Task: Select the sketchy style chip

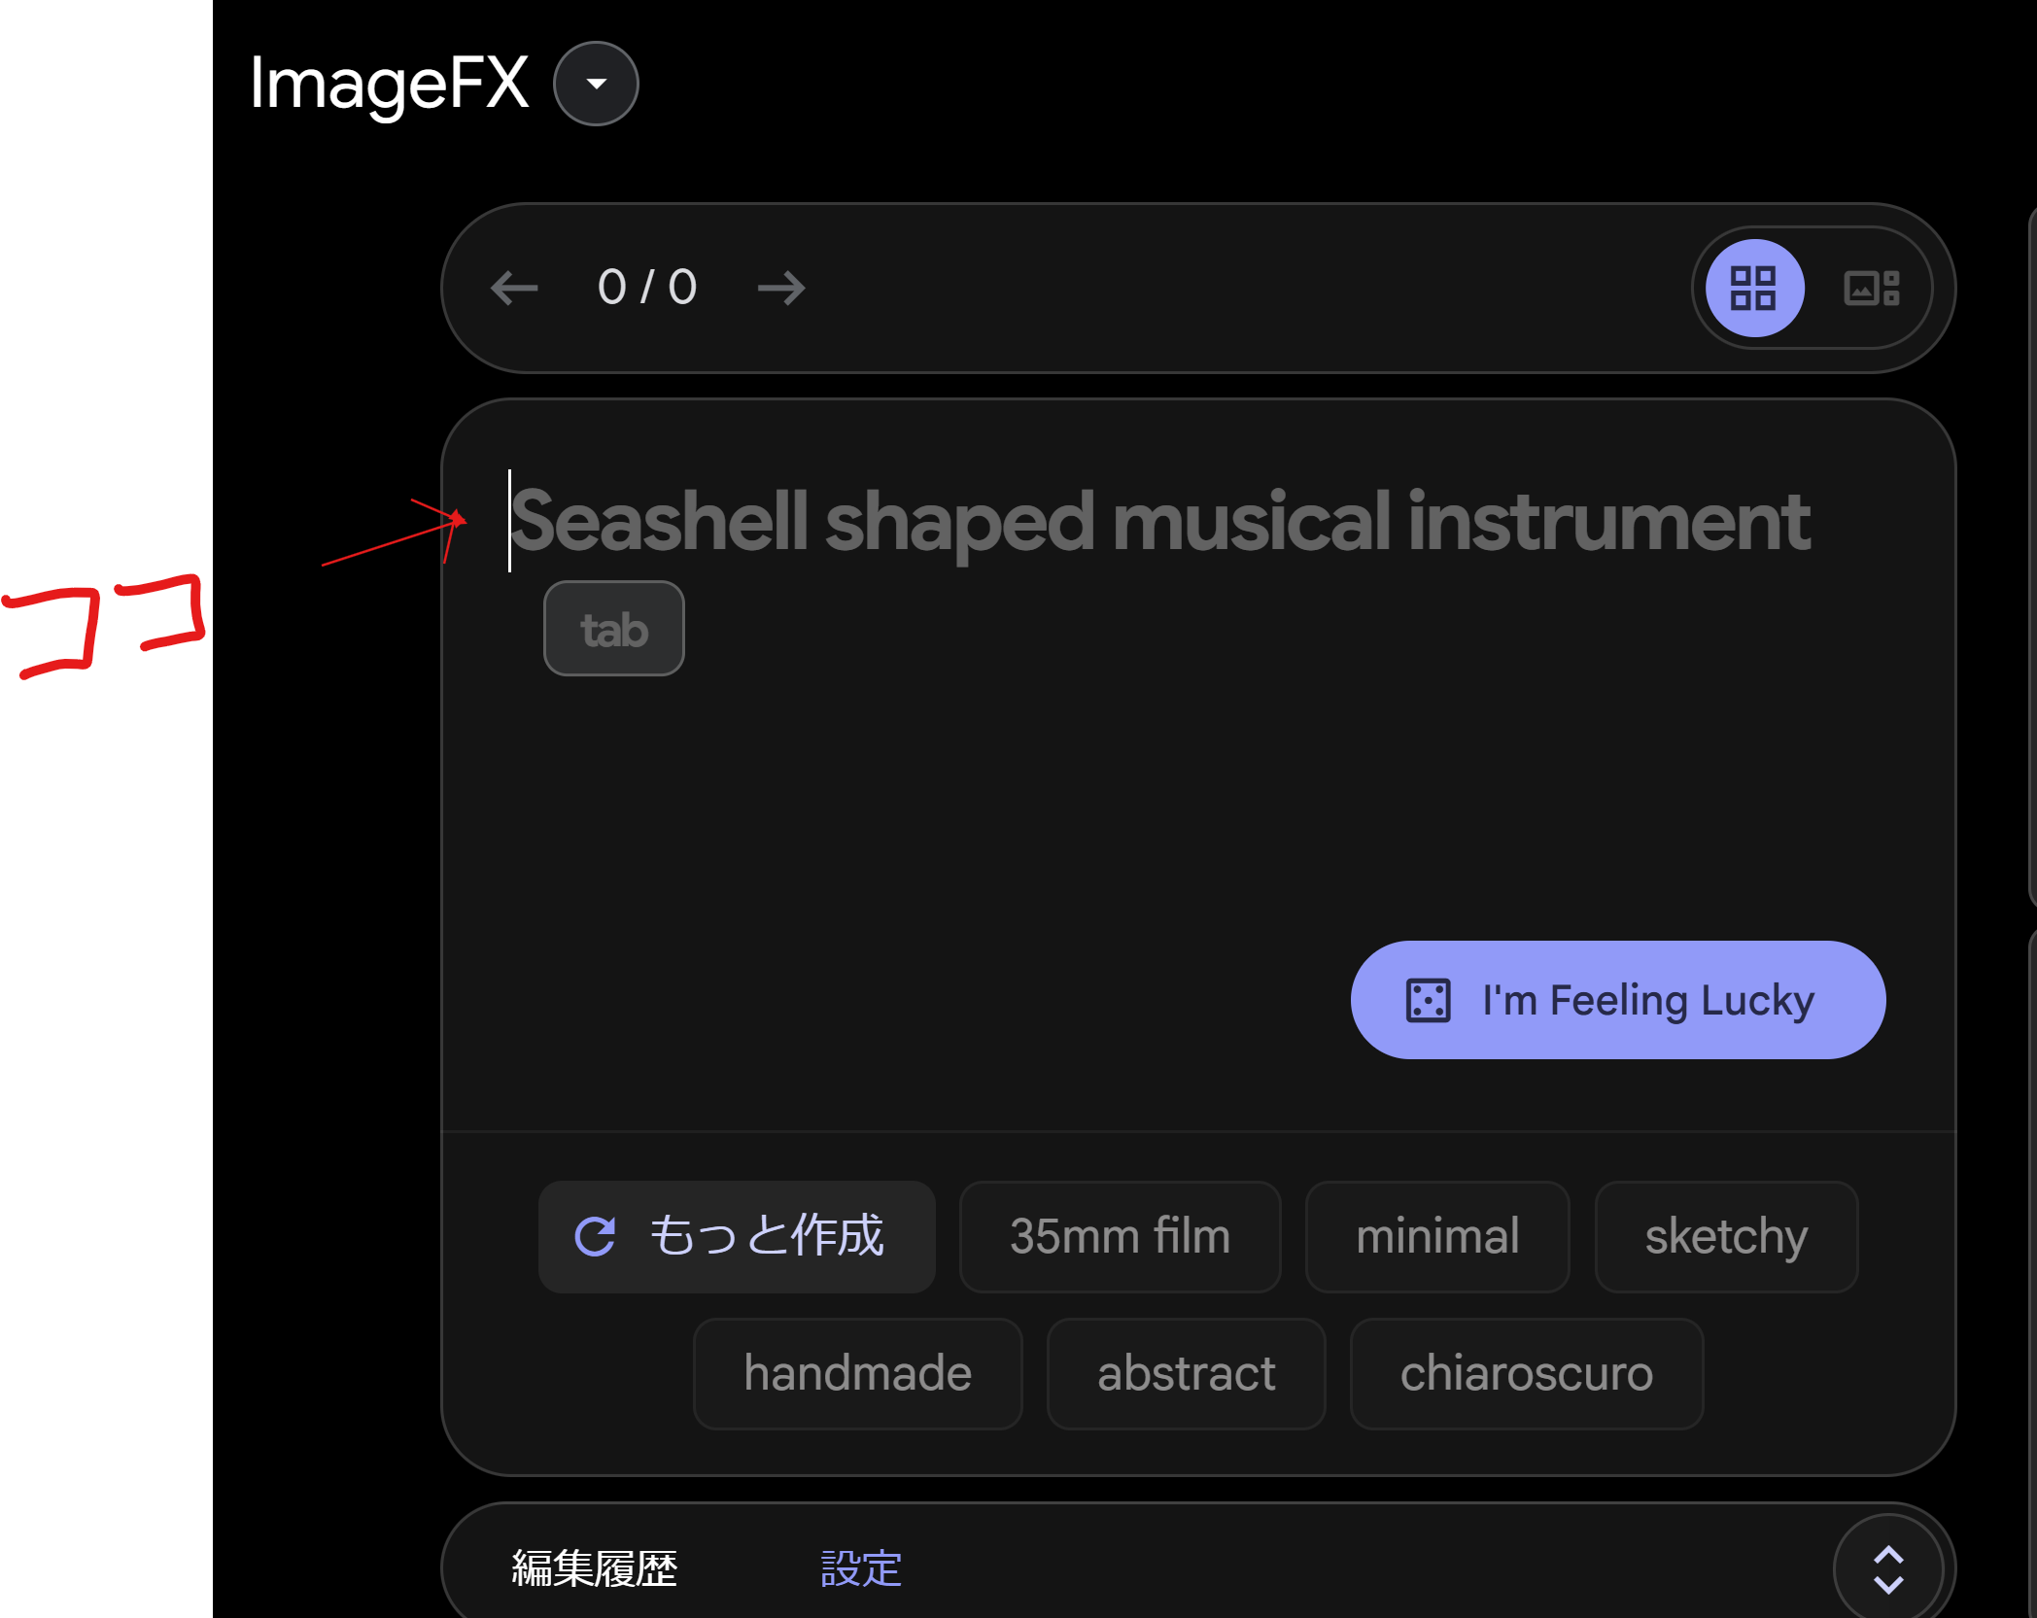Action: click(x=1725, y=1236)
